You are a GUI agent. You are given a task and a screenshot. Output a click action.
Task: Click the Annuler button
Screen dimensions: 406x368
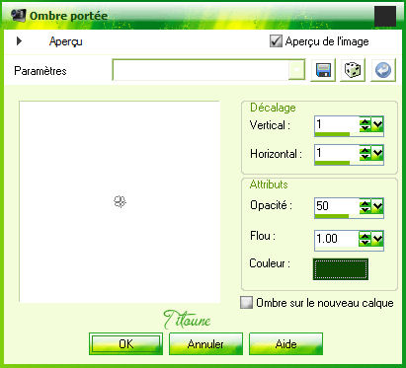[205, 344]
